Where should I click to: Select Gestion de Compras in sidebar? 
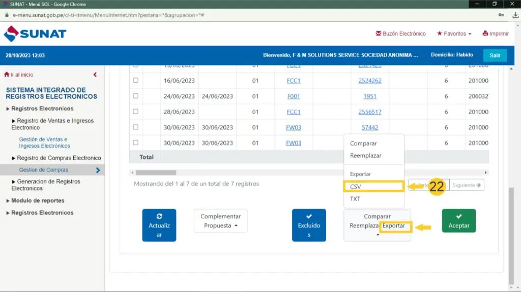click(43, 170)
